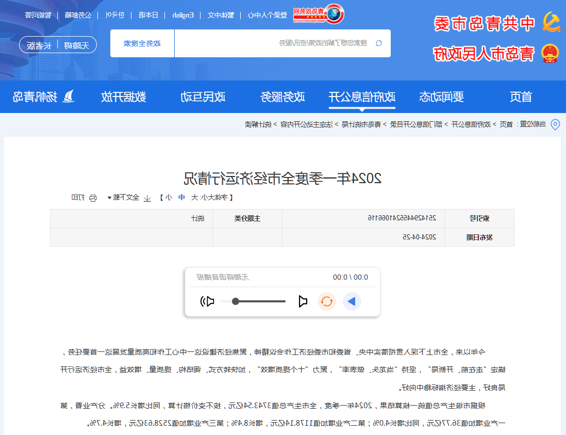
Task: Click the location pin icon beside 当前位置
Action: 555,125
